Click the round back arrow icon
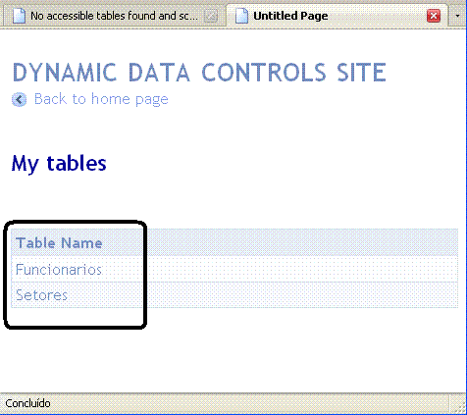Viewport: 467px width, 415px height. click(x=20, y=100)
